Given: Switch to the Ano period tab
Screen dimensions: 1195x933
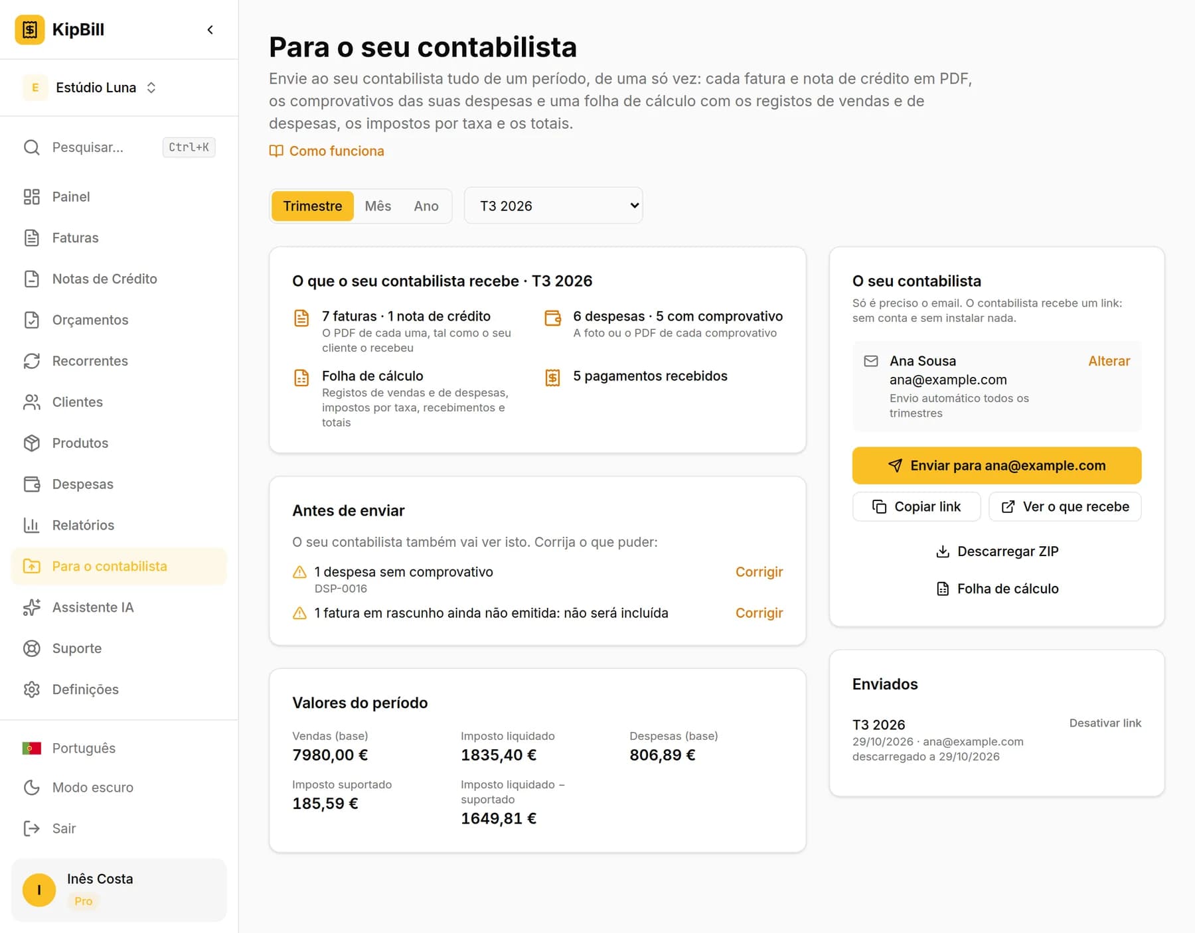Looking at the screenshot, I should pos(426,206).
